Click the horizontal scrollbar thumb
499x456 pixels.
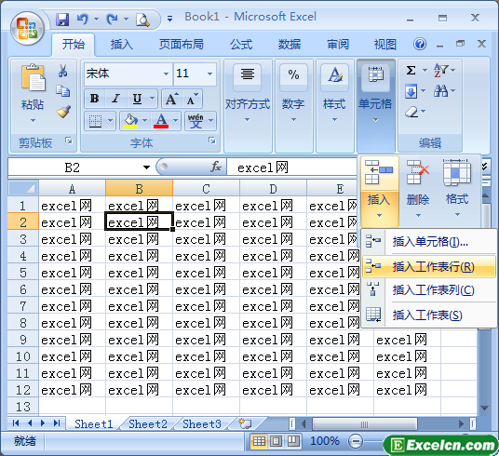365,423
